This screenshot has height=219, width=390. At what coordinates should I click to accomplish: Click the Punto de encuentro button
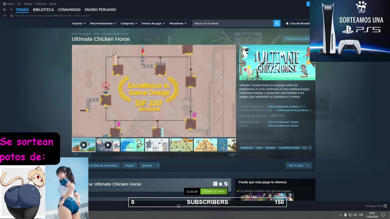coord(296,39)
